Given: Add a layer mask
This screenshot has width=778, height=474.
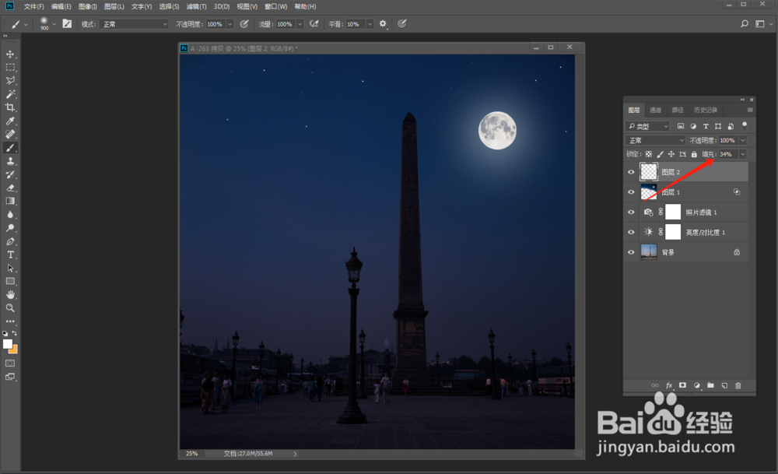Looking at the screenshot, I should 683,385.
